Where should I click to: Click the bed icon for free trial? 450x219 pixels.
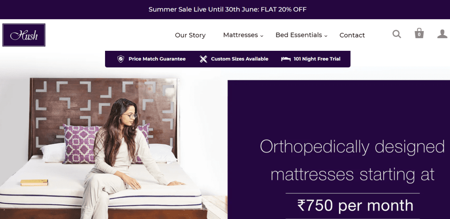[x=286, y=59]
